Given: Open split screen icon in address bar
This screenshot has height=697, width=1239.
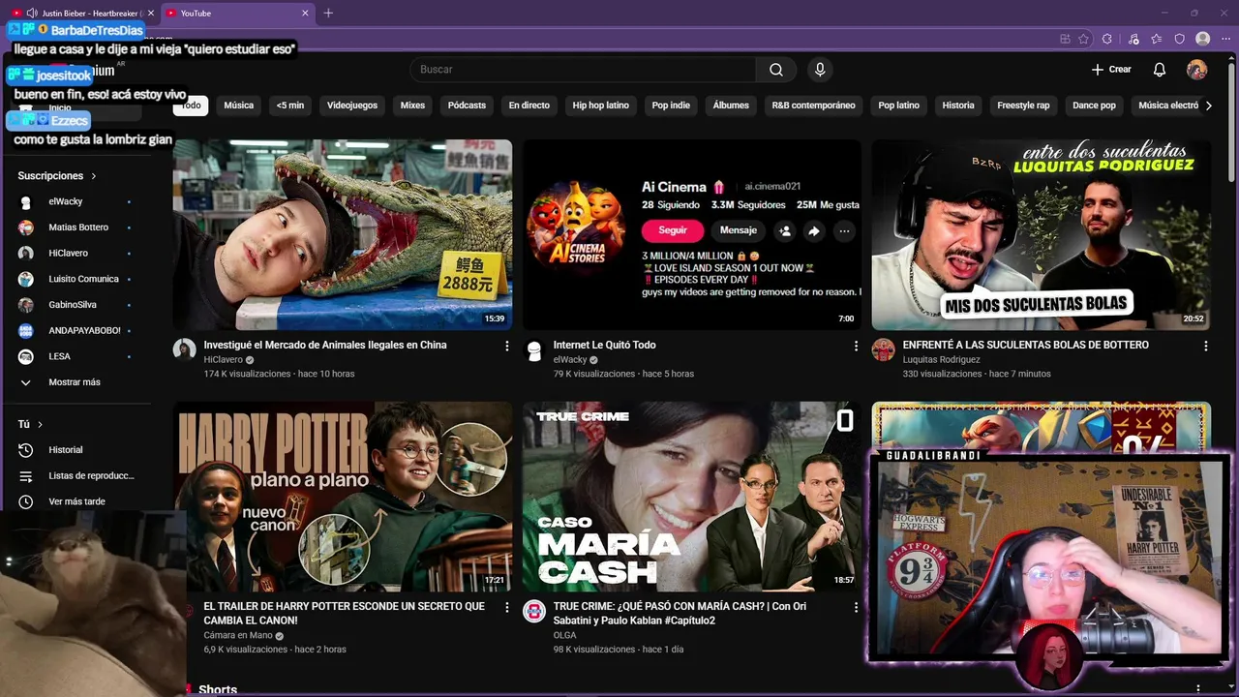Looking at the screenshot, I should point(1066,39).
